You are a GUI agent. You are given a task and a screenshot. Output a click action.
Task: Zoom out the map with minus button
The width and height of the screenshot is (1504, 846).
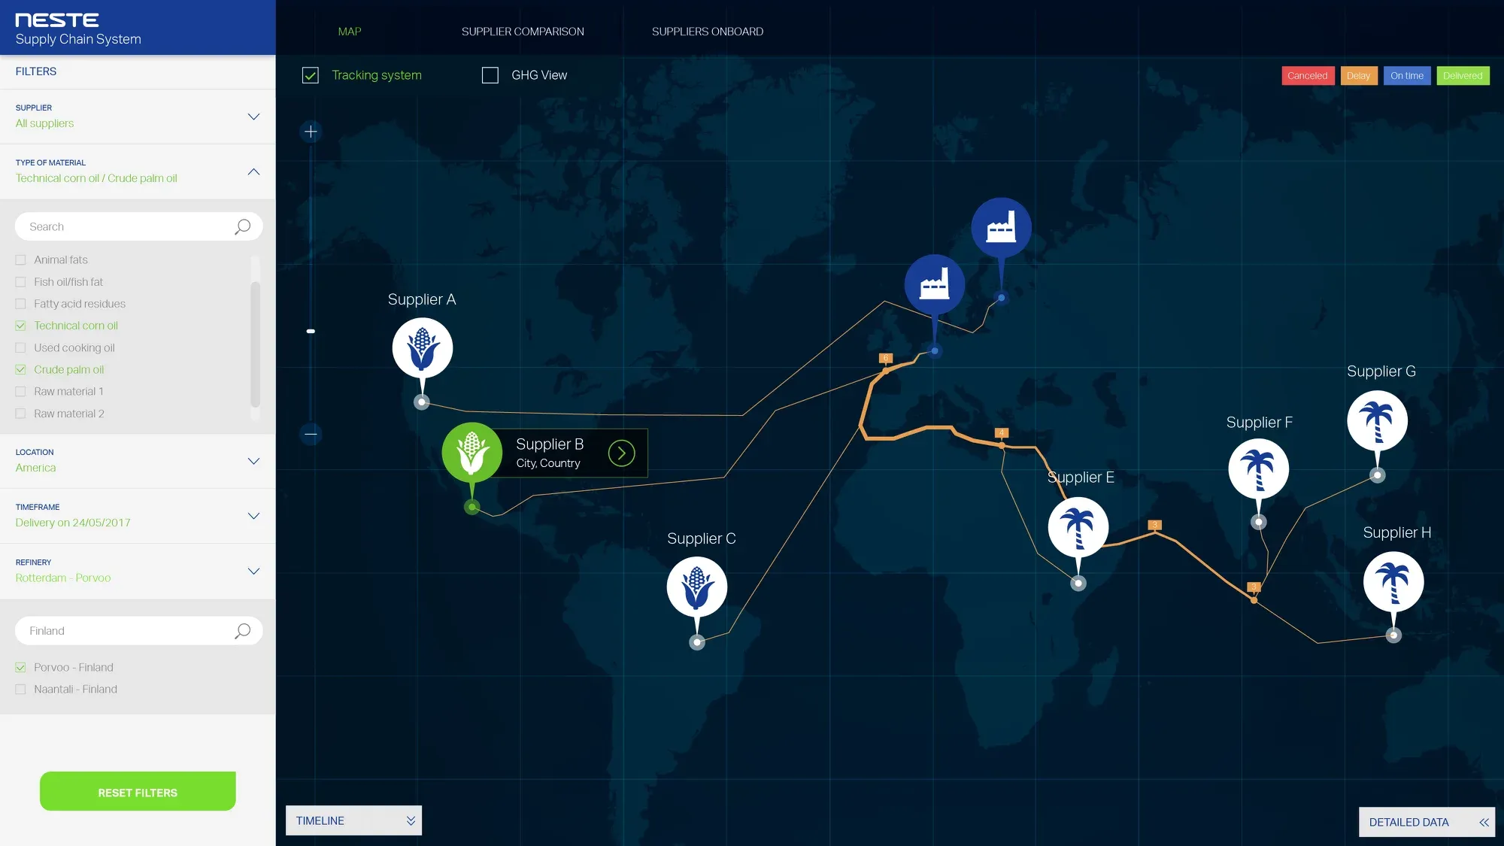coord(311,434)
